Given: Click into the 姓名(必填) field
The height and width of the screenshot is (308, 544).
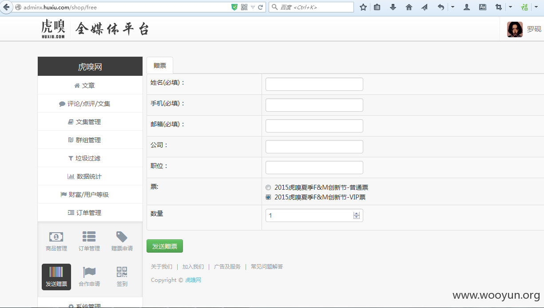Looking at the screenshot, I should [x=314, y=84].
